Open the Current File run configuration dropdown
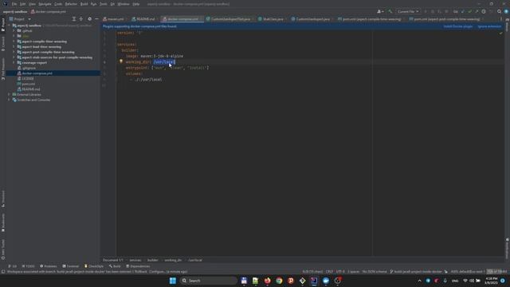The image size is (510, 287). 408,11
